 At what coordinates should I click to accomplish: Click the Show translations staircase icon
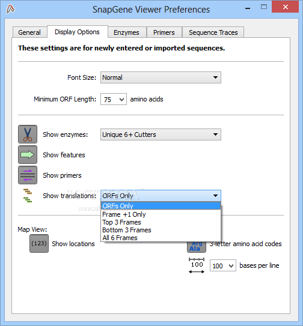pyautogui.click(x=28, y=196)
